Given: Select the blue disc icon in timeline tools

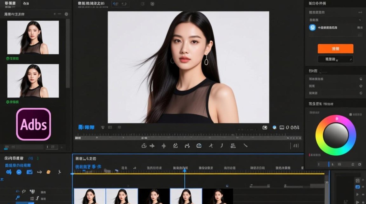Looking at the screenshot, I should click(19, 172).
